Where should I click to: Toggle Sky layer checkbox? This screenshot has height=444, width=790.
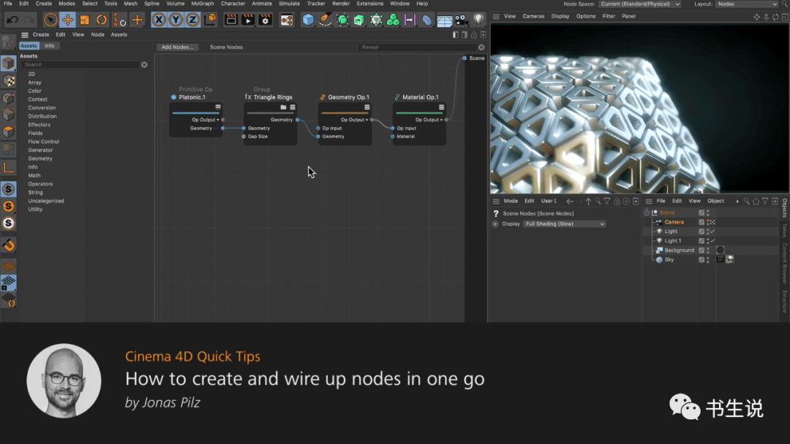point(701,260)
